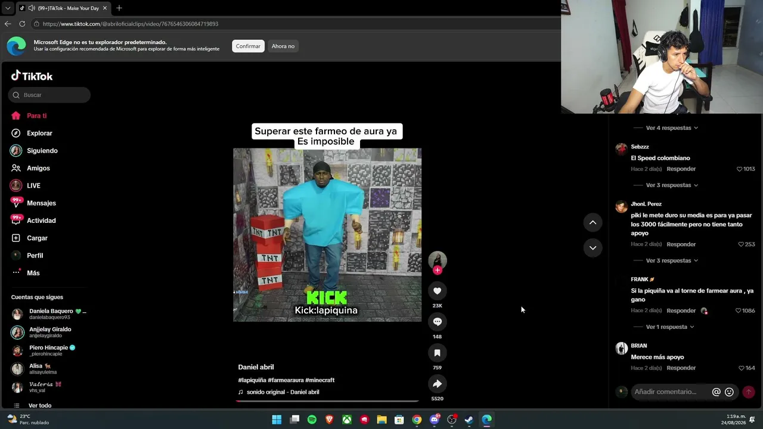Open Spotify from the taskbar
Screen dimensions: 763x429
click(312, 419)
